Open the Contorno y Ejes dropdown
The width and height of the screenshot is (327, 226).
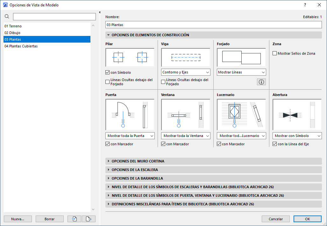186,72
